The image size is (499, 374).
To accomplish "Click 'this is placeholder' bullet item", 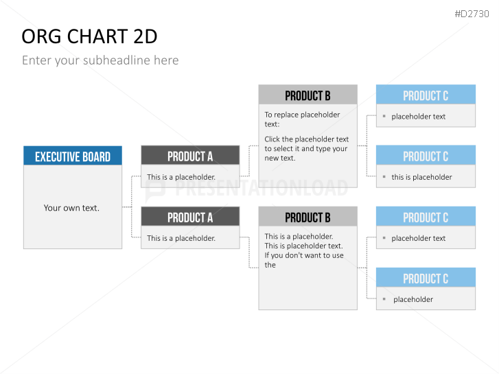I will click(421, 177).
